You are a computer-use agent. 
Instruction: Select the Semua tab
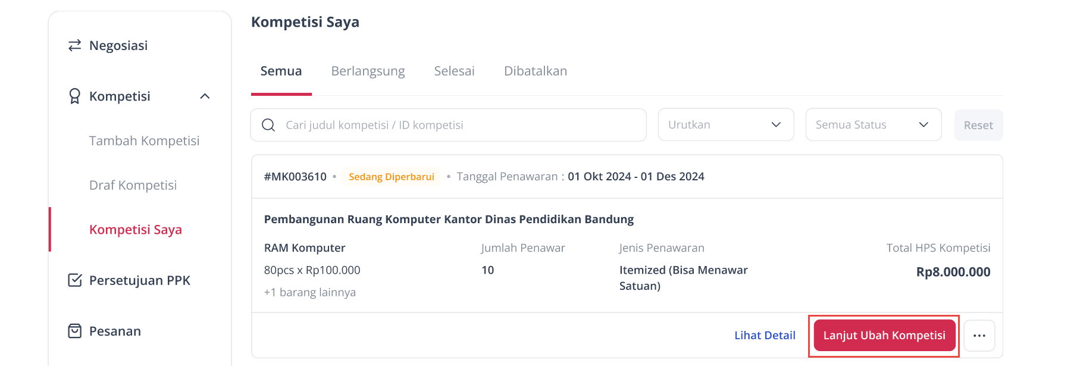click(281, 71)
